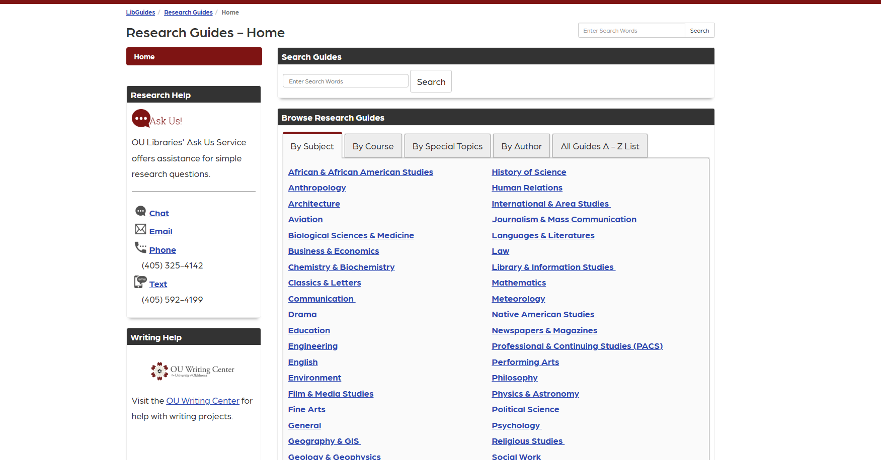Focus the Search Guides text field
Screen dimensions: 881x460
tap(346, 81)
